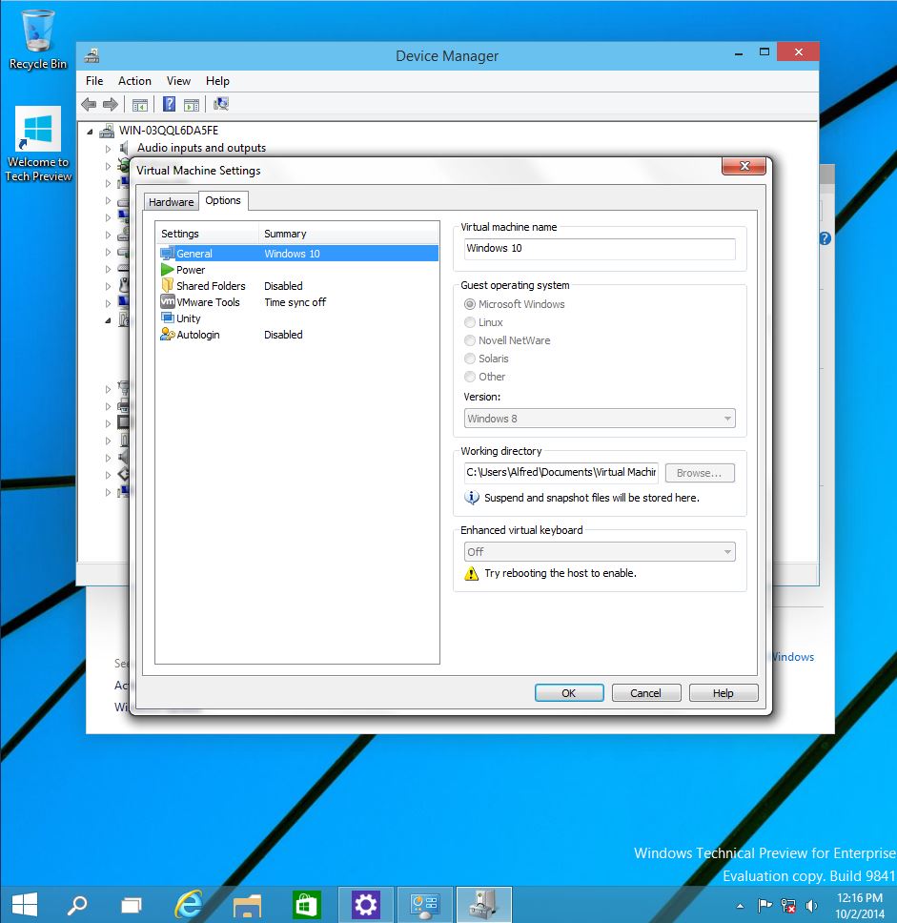Click the network tray icon with red X

tap(788, 905)
